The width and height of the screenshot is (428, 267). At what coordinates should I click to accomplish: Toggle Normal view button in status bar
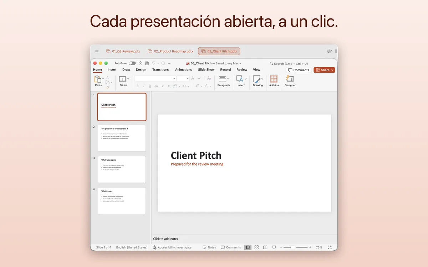248,247
